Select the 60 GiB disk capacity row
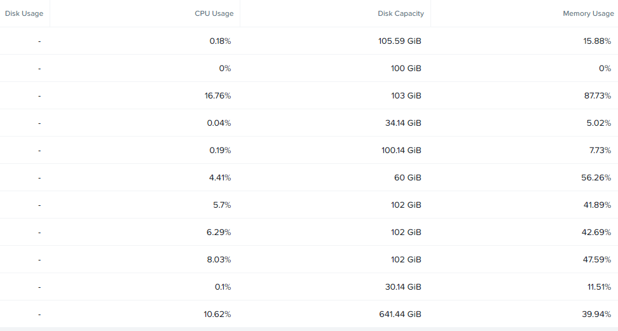This screenshot has height=331, width=618. click(x=309, y=178)
